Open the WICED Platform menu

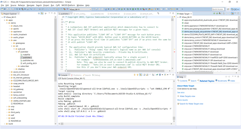pos(68,5)
